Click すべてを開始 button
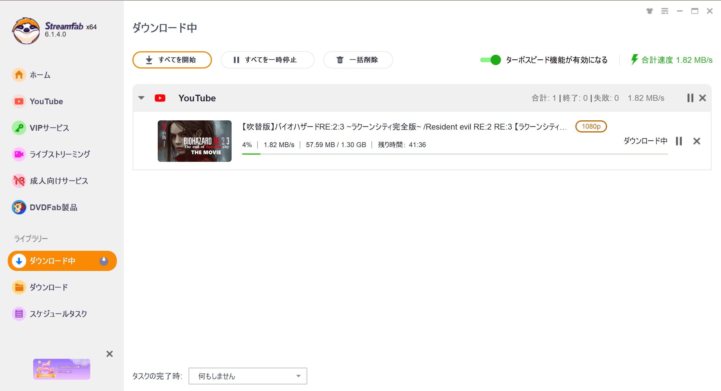Viewport: 721px width, 391px height. (172, 60)
